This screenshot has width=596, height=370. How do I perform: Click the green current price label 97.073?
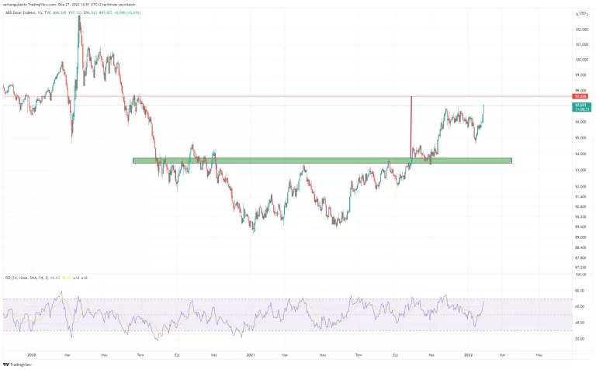579,105
